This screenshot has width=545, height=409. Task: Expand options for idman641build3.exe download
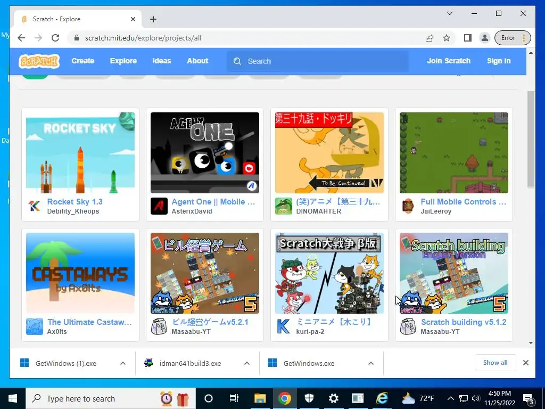point(247,363)
